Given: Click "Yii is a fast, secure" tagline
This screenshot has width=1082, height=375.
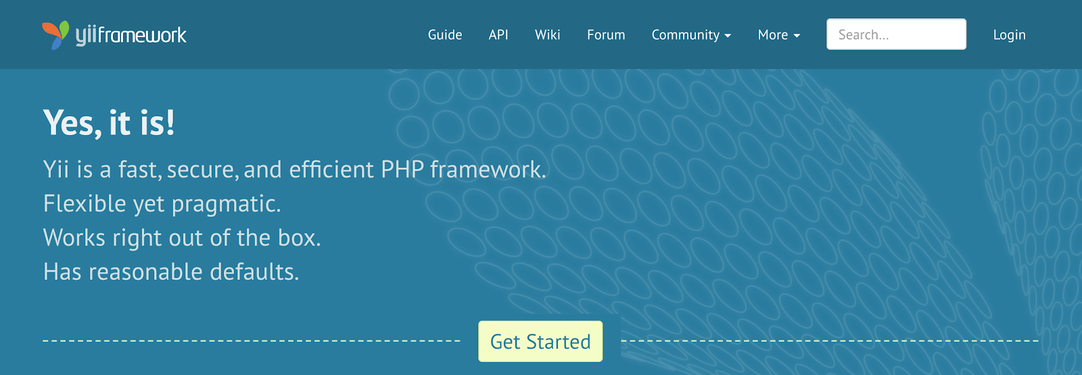Looking at the screenshot, I should point(294,170).
